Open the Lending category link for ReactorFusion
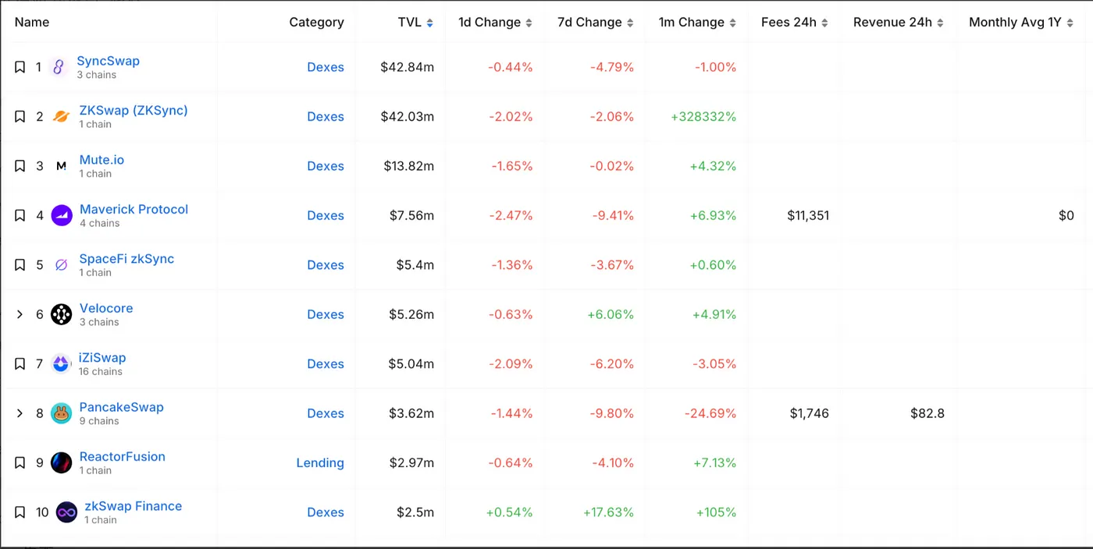 (319, 462)
